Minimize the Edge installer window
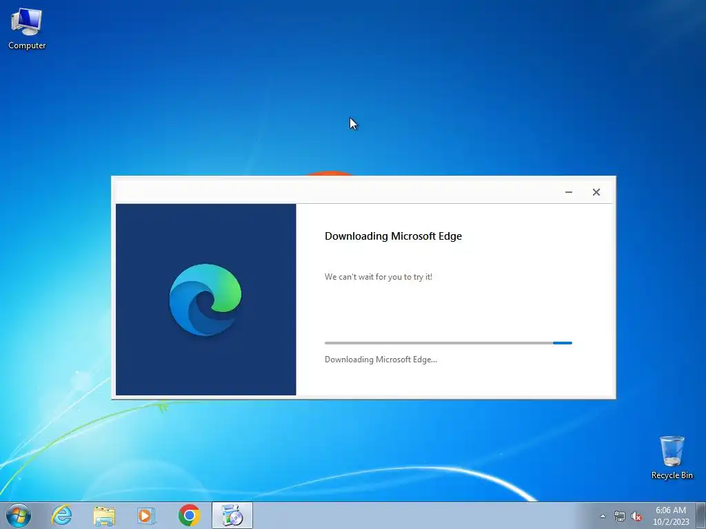This screenshot has height=529, width=706. [569, 192]
